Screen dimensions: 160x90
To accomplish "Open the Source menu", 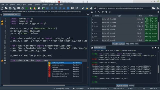I will (19, 4).
